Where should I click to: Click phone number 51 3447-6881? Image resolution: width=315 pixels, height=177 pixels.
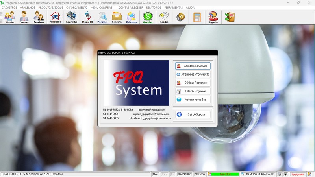[x=111, y=114]
